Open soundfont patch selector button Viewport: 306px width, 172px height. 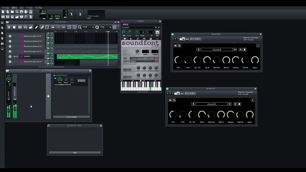157,61
